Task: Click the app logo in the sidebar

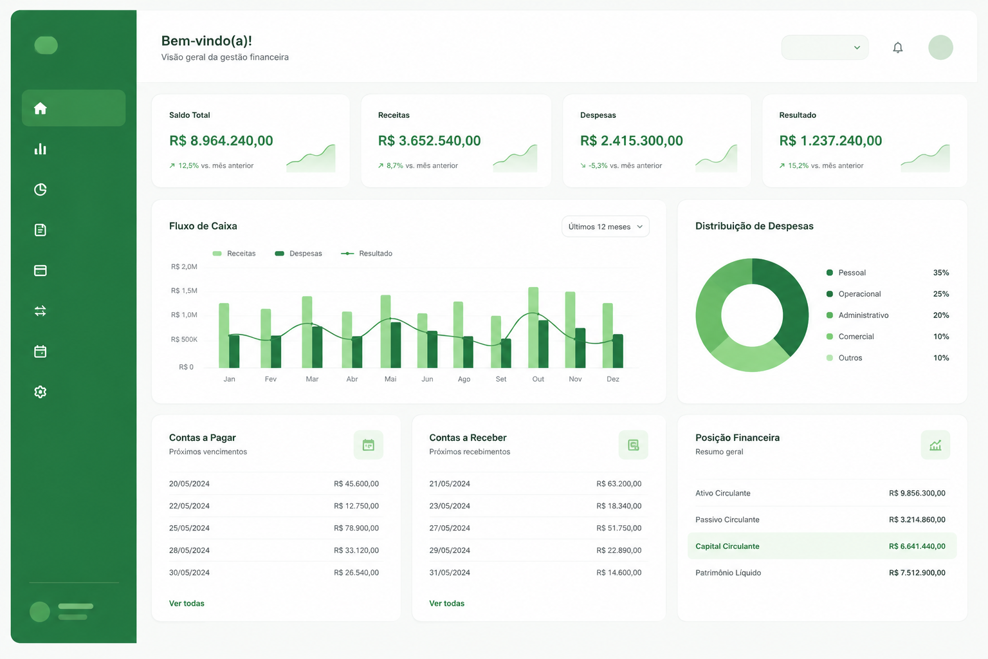Action: pos(46,45)
